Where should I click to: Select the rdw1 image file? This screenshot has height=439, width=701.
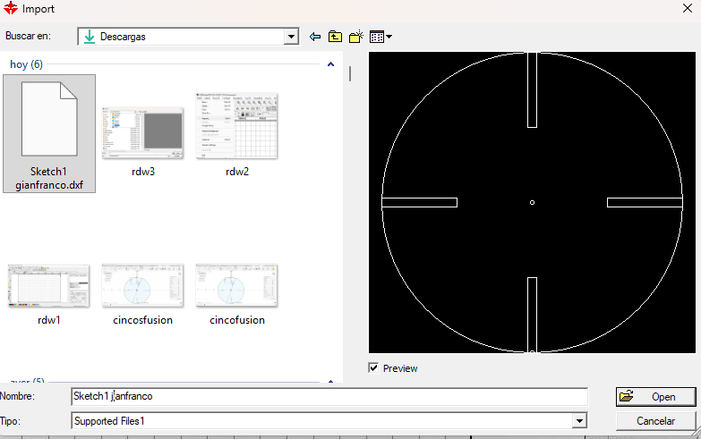coord(48,294)
